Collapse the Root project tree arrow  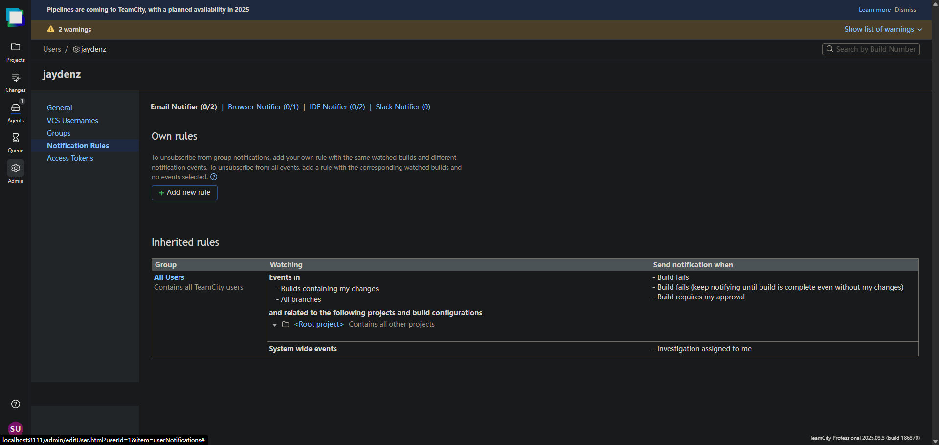(x=275, y=325)
